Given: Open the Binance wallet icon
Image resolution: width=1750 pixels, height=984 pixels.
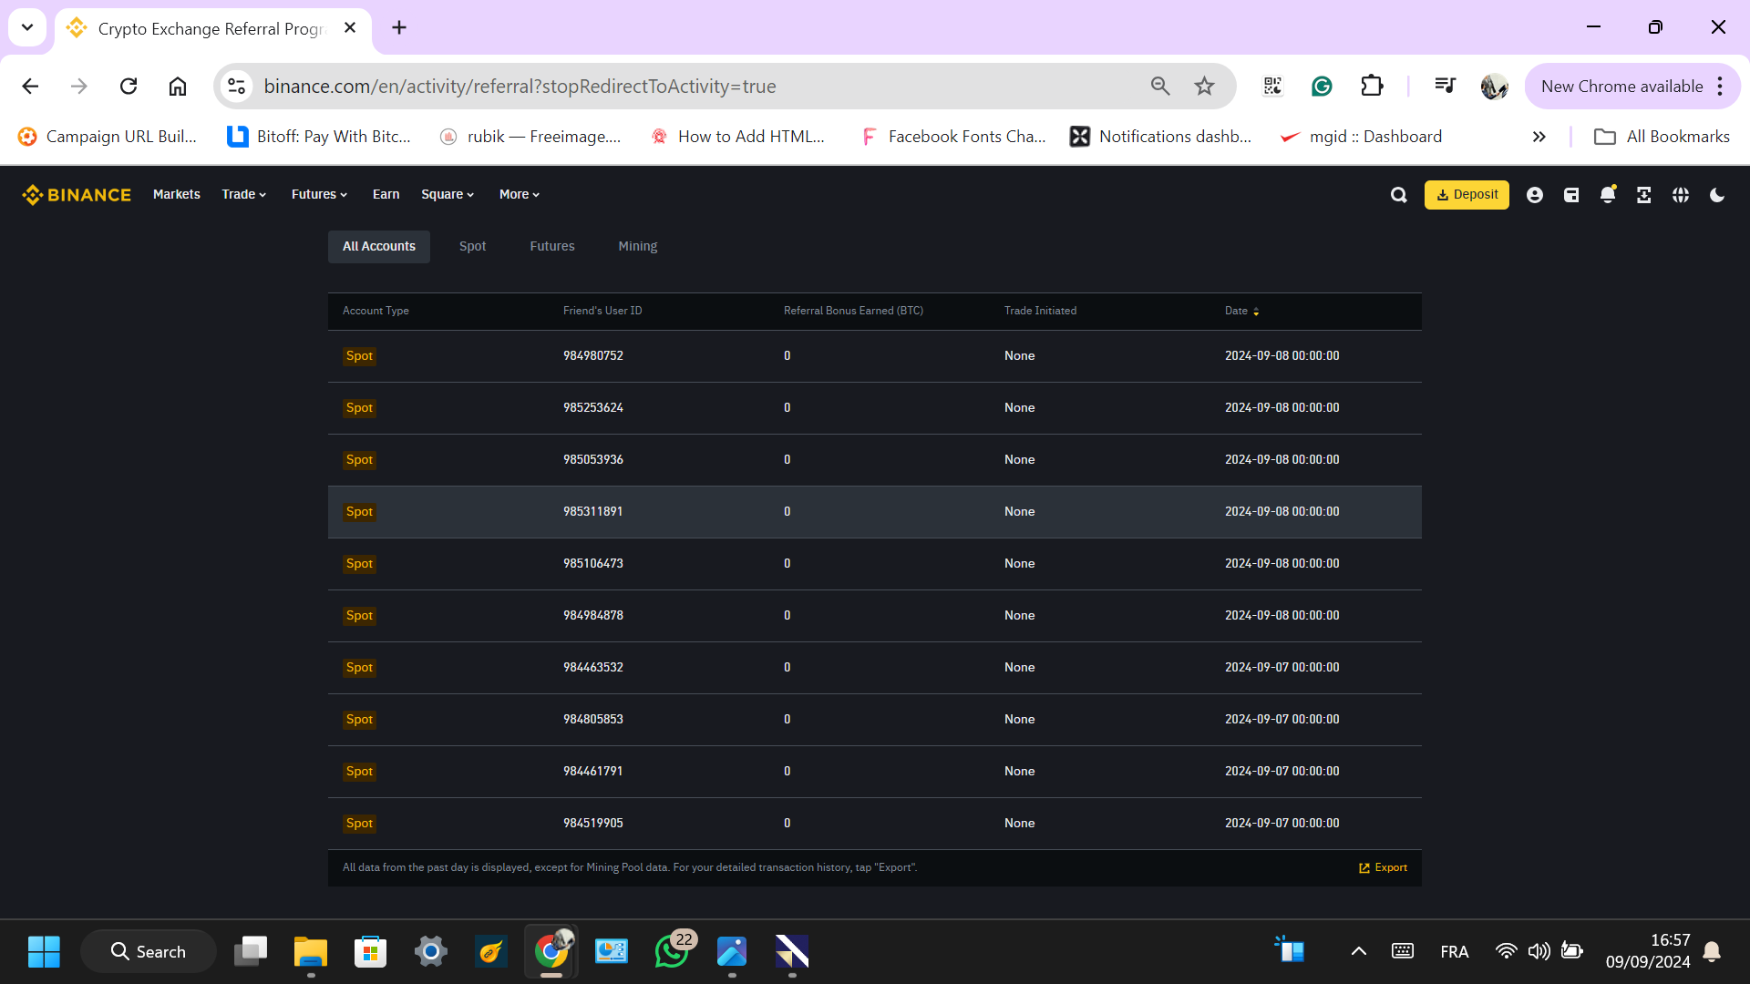Looking at the screenshot, I should pos(1571,195).
